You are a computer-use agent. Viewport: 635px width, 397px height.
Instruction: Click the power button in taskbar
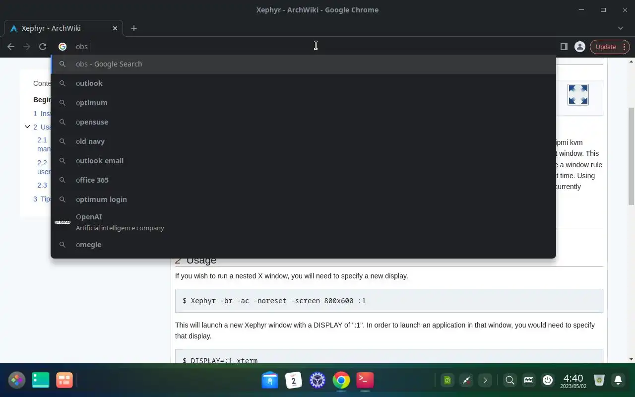[548, 380]
